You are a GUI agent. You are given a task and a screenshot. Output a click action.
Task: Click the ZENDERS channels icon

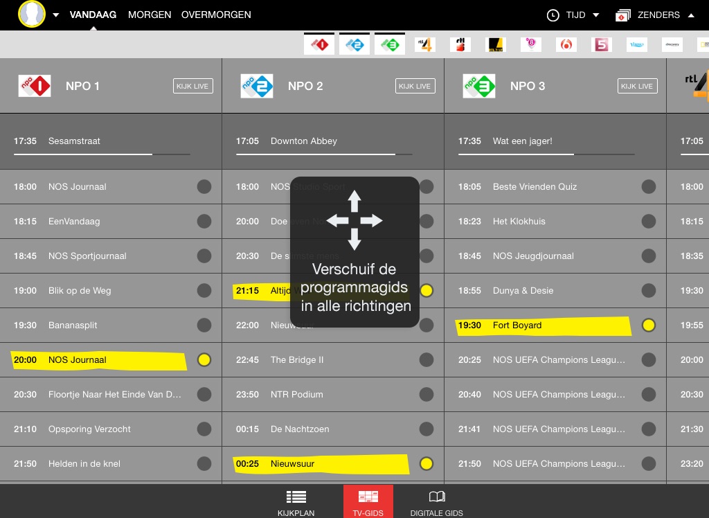(622, 15)
